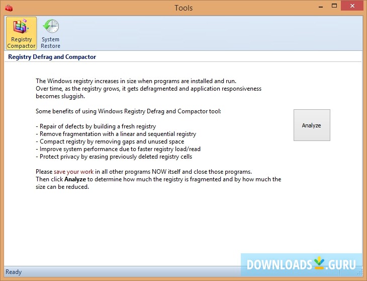The image size is (367, 281).
Task: Click the 'save your work' red text
Action: 73,172
